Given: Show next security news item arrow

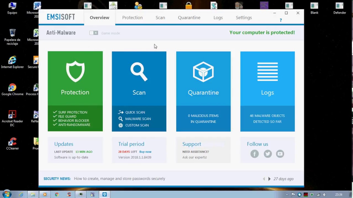Looking at the screenshot, I should tap(269, 179).
